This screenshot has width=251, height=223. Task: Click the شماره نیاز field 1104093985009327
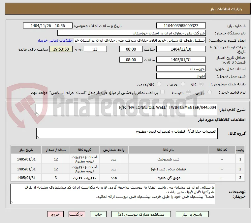(181, 26)
